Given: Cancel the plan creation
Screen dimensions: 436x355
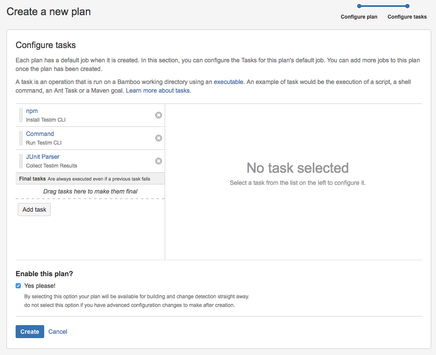Looking at the screenshot, I should (x=58, y=332).
